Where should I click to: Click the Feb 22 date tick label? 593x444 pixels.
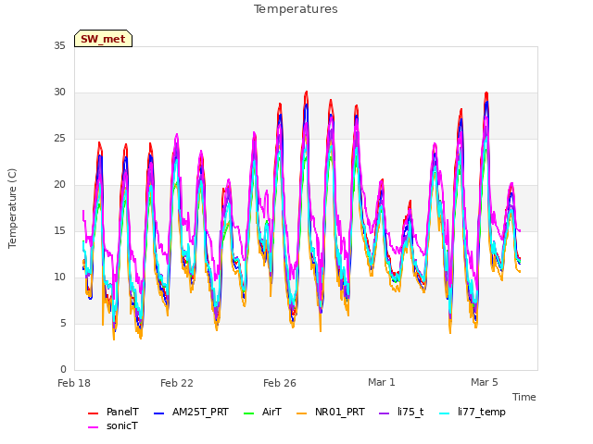(177, 383)
